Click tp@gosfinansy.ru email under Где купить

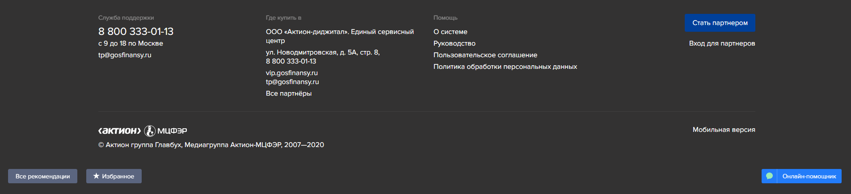click(292, 82)
